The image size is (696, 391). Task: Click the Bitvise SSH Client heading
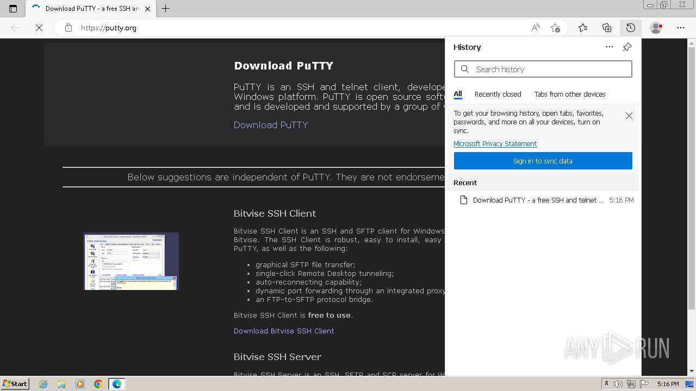[x=275, y=213]
